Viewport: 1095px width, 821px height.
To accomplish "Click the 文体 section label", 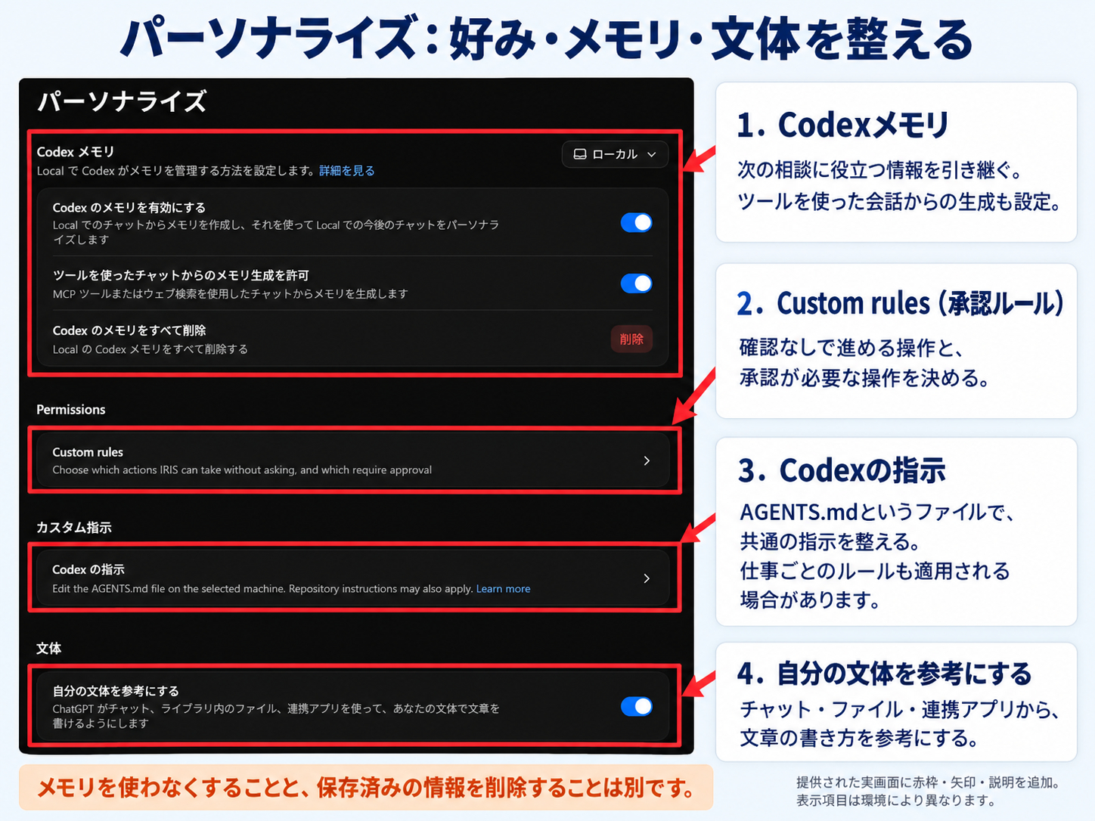I will coord(49,649).
